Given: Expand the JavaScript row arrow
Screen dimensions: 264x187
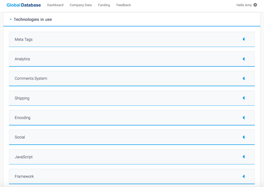Looking at the screenshot, I should [244, 157].
